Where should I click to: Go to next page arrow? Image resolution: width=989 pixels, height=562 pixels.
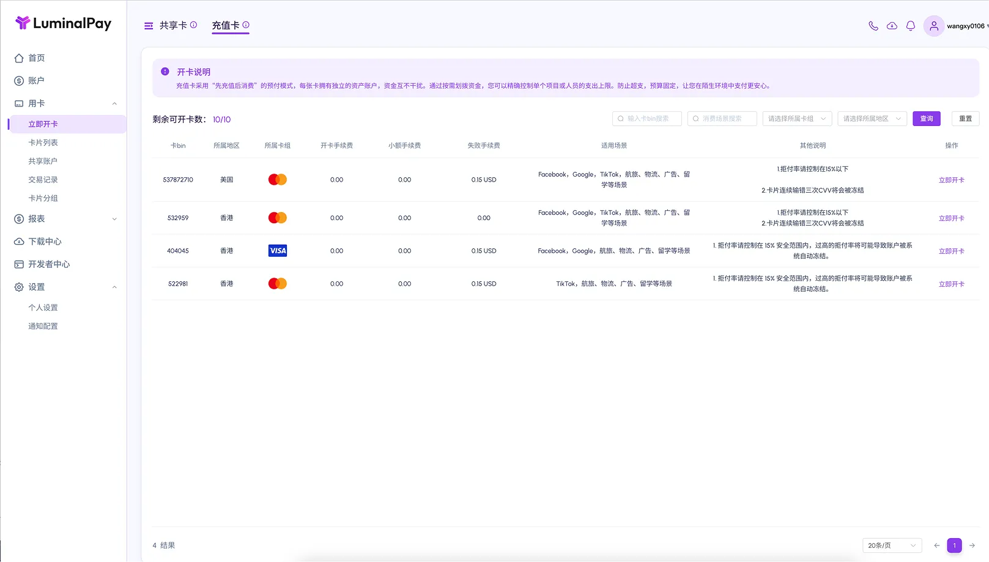(x=972, y=545)
